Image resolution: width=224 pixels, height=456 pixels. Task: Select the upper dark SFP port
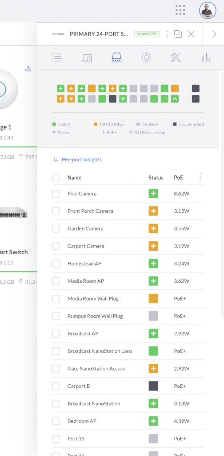point(196,89)
